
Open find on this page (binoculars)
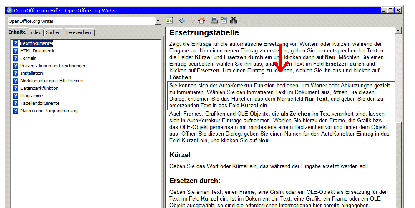(234, 20)
